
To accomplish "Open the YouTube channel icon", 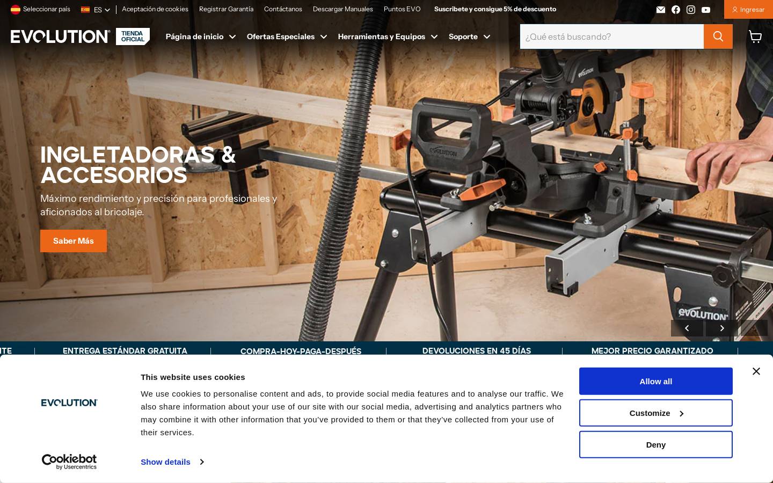I will coord(706,10).
